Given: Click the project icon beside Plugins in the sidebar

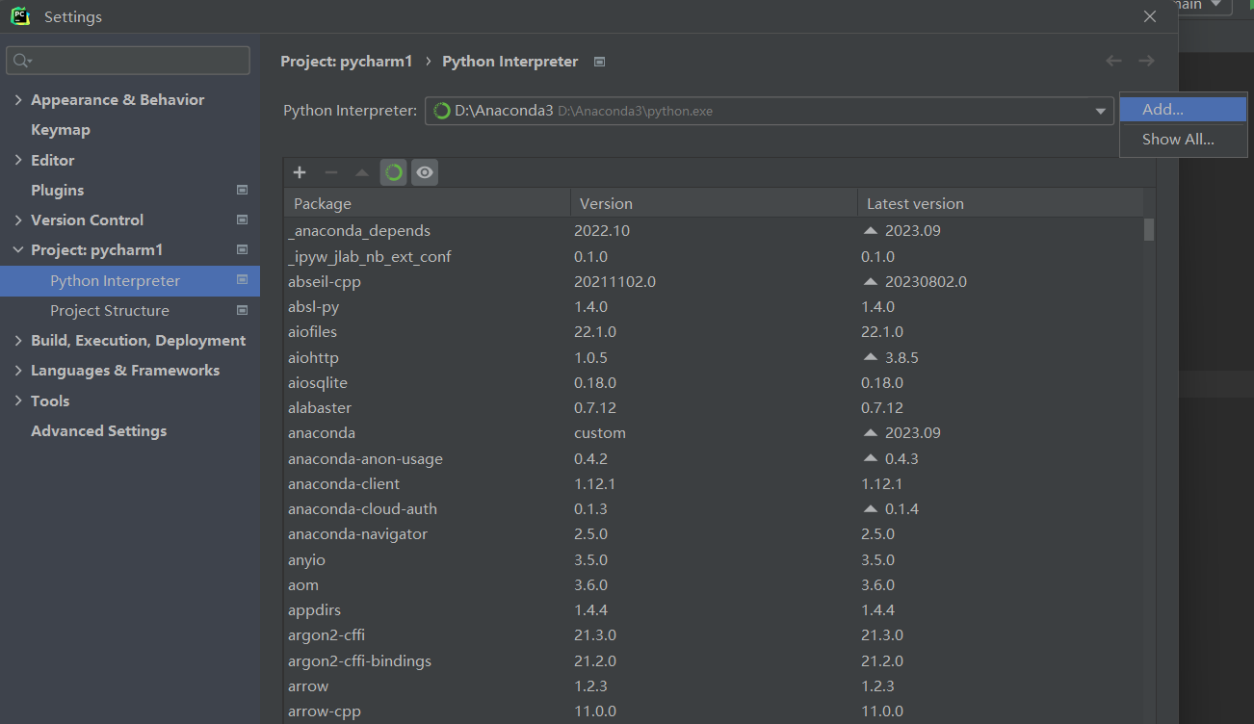Looking at the screenshot, I should 242,191.
